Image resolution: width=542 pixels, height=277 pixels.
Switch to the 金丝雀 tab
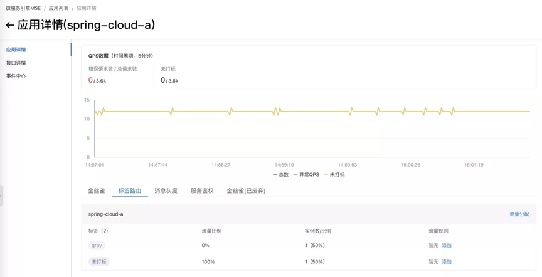coord(97,191)
